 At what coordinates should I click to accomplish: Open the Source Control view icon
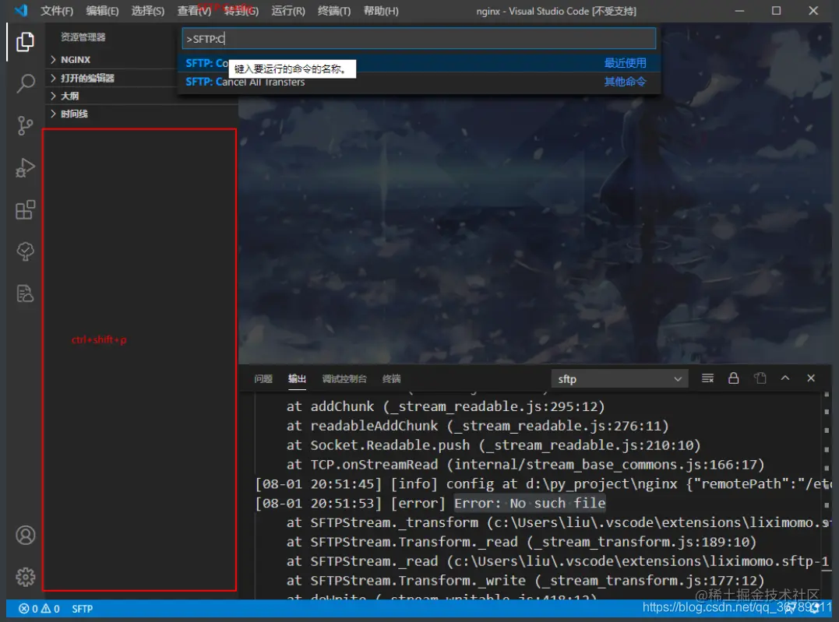pos(25,125)
